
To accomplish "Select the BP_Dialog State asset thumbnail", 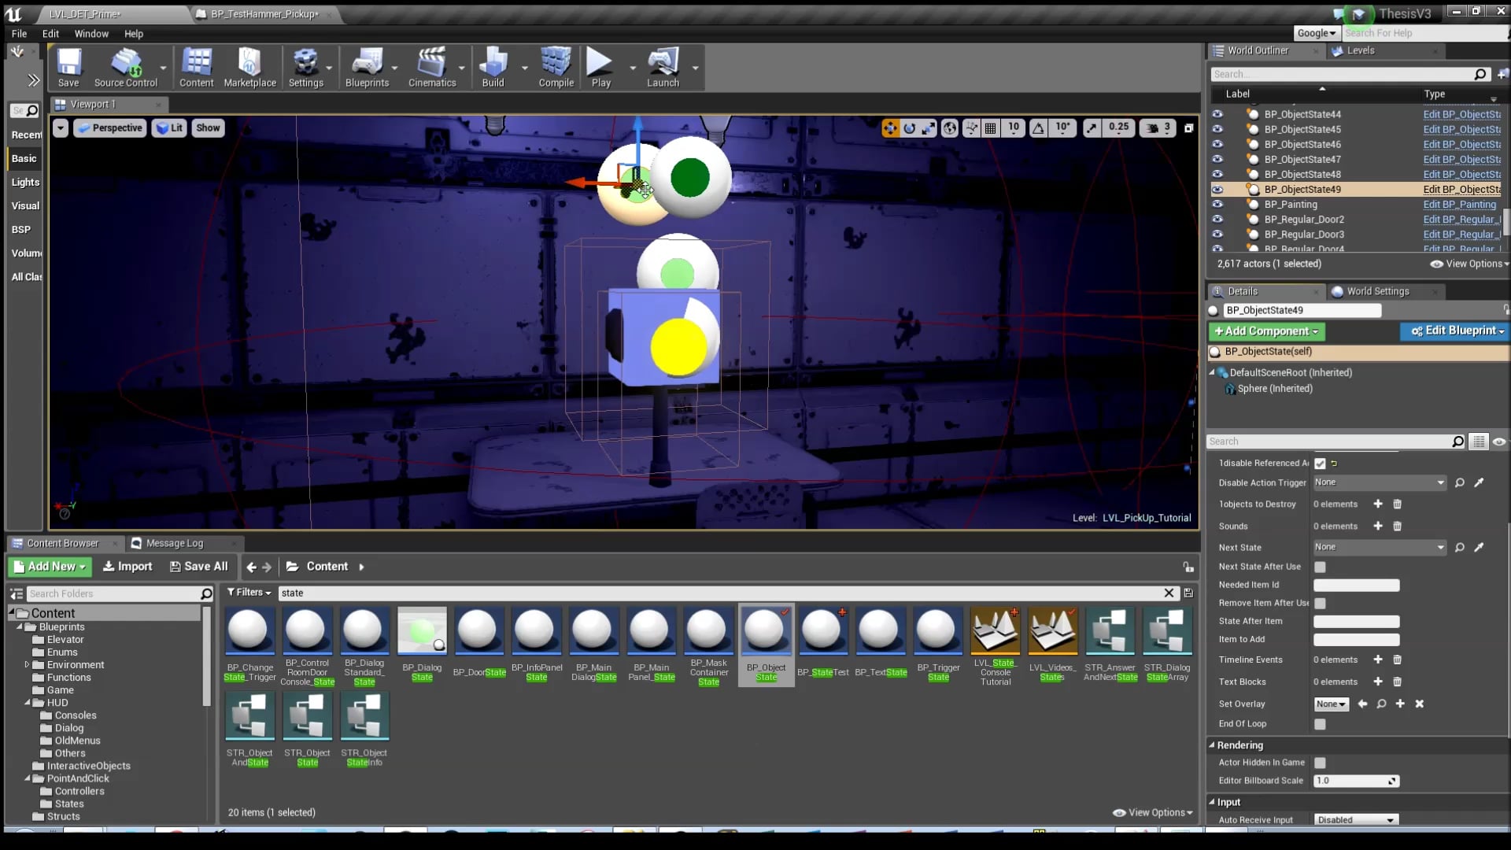I will (x=422, y=630).
